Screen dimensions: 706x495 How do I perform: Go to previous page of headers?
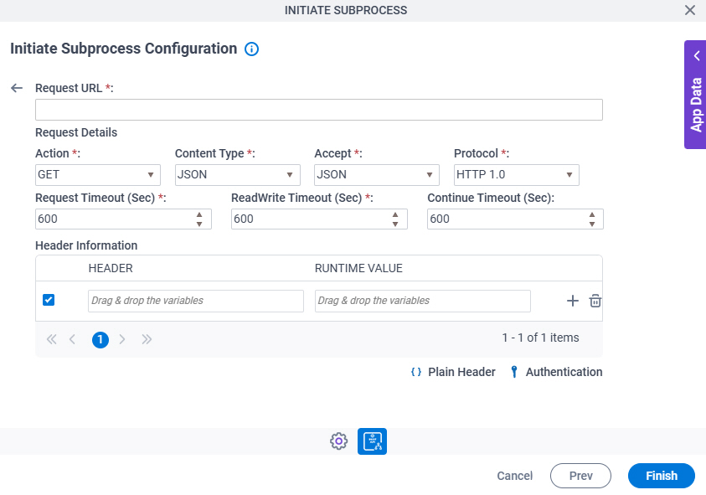point(72,339)
